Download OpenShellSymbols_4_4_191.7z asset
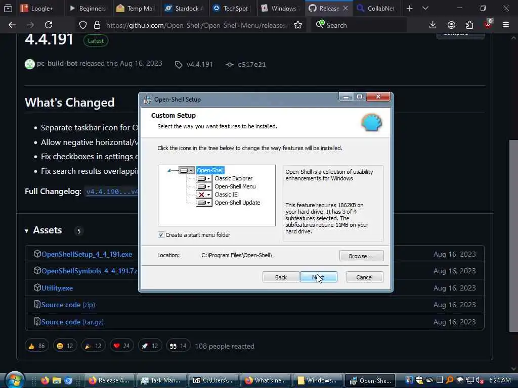The height and width of the screenshot is (388, 518). click(x=89, y=271)
